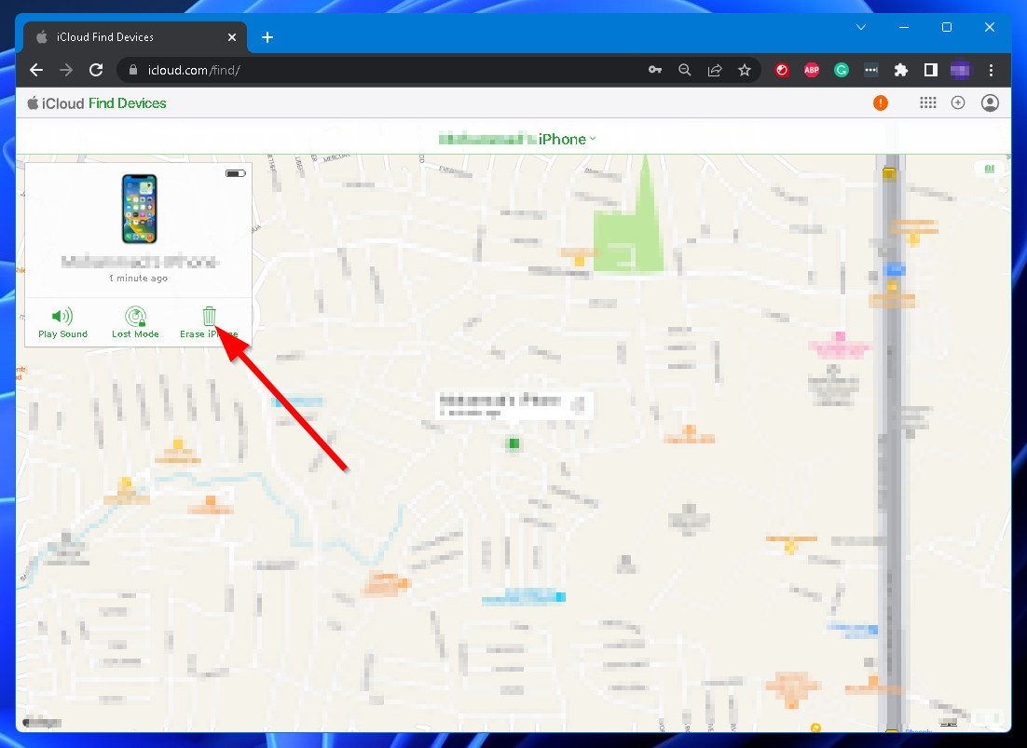Open the iCloud account profile icon
The image size is (1027, 748).
(990, 102)
